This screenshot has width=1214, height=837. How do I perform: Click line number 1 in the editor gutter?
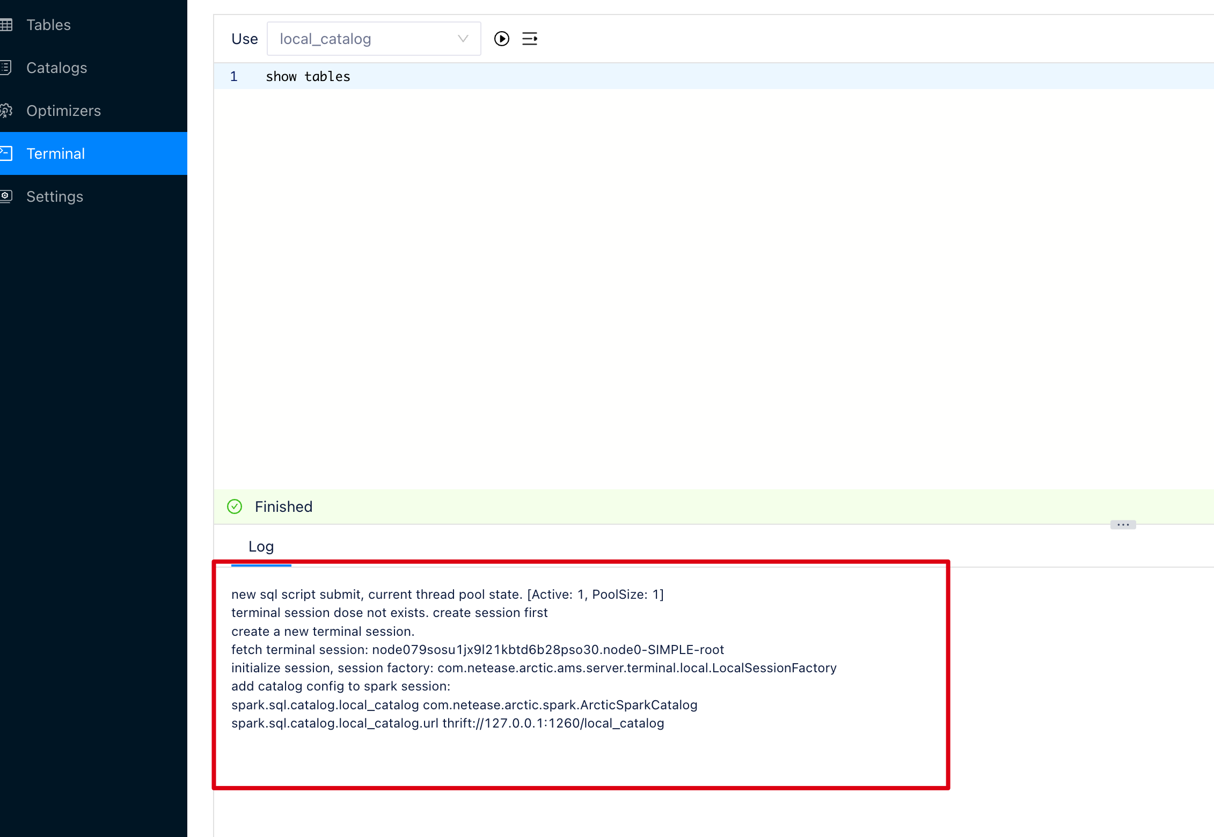coord(233,76)
